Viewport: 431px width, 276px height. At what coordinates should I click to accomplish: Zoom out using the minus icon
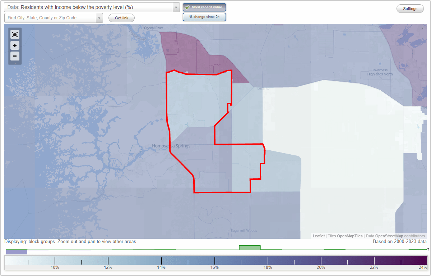(15, 56)
